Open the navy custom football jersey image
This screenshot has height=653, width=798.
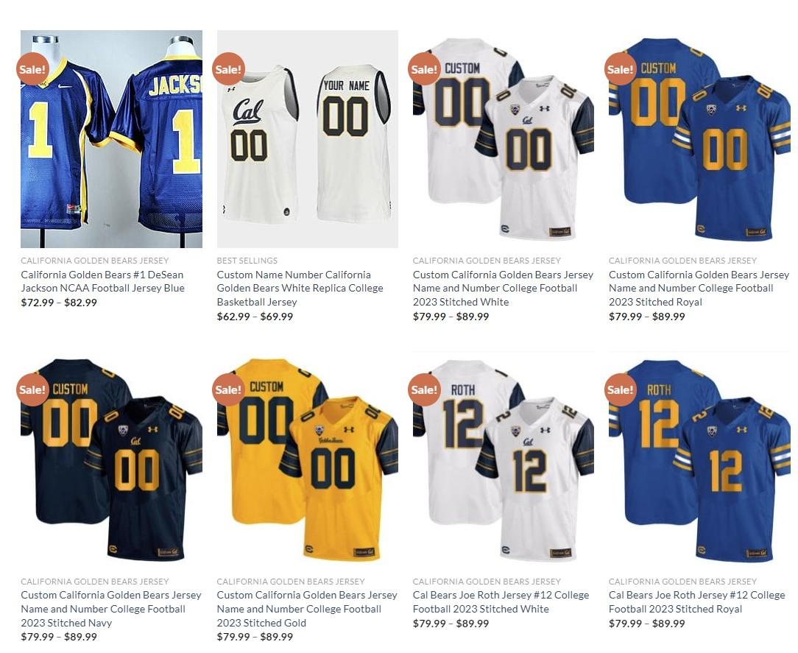point(111,459)
